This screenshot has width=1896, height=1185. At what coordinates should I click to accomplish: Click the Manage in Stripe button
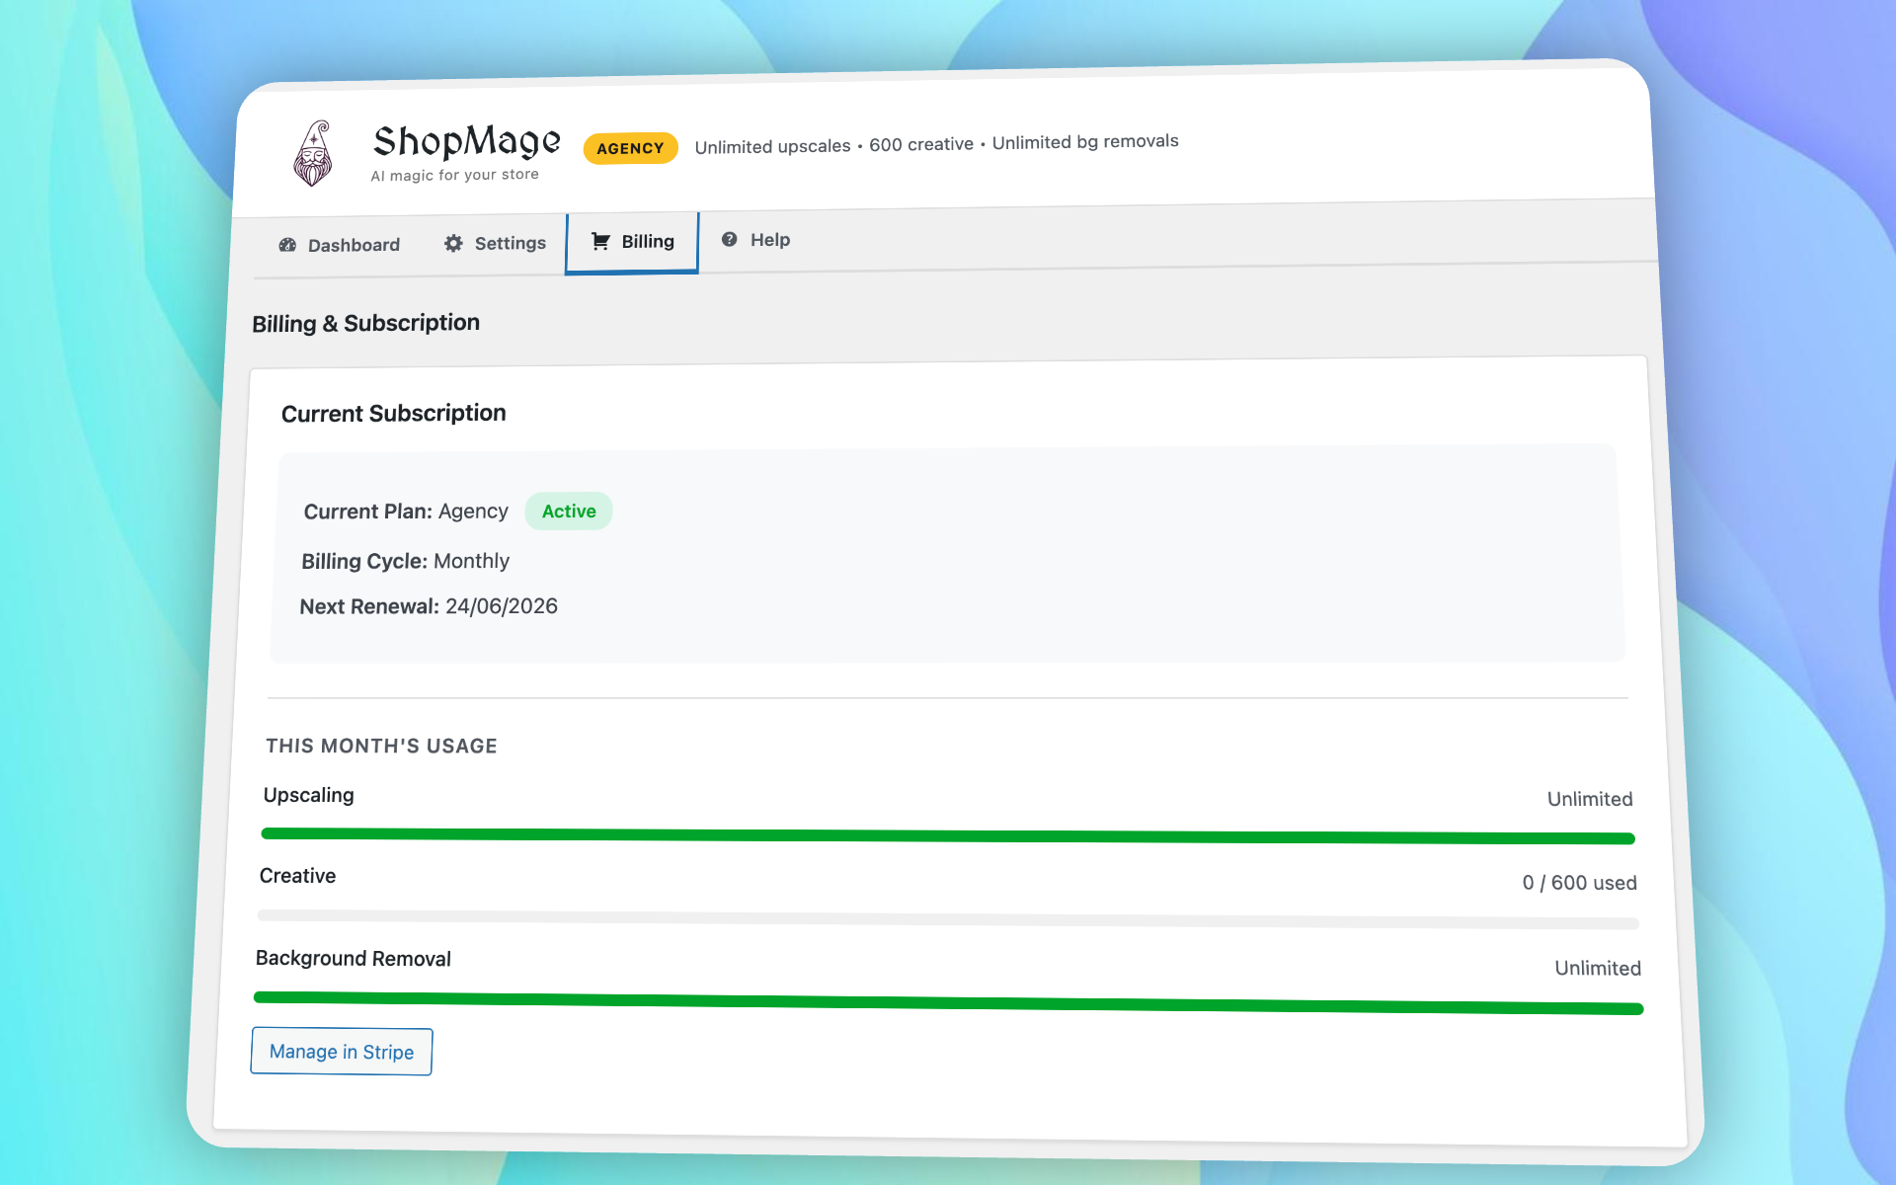pyautogui.click(x=342, y=1052)
